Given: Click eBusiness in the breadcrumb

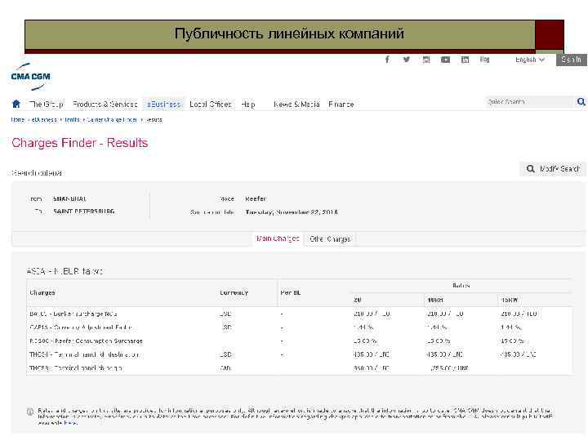Looking at the screenshot, I should pyautogui.click(x=44, y=119).
